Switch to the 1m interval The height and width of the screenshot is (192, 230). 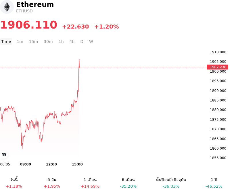pos(20,42)
